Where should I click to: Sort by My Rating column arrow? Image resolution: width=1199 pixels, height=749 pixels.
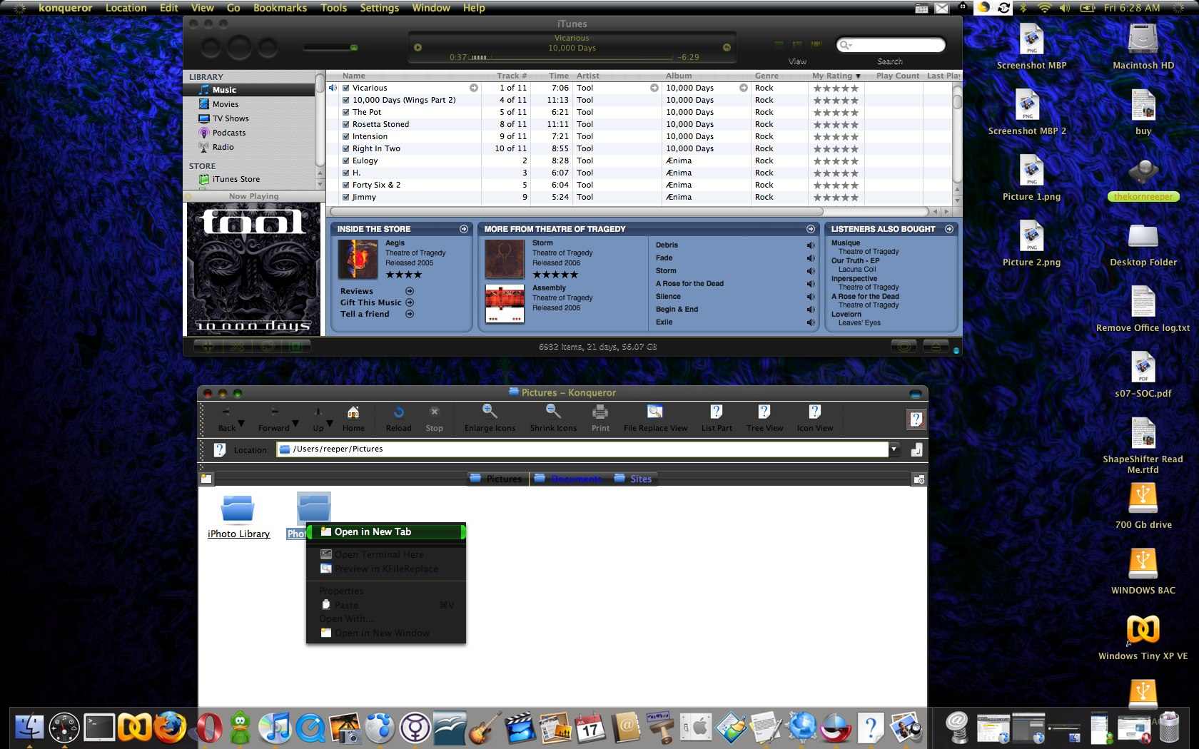[858, 76]
